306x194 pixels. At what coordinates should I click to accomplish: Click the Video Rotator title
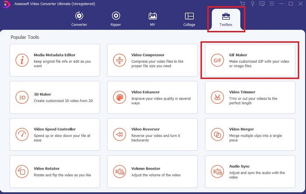(47, 169)
